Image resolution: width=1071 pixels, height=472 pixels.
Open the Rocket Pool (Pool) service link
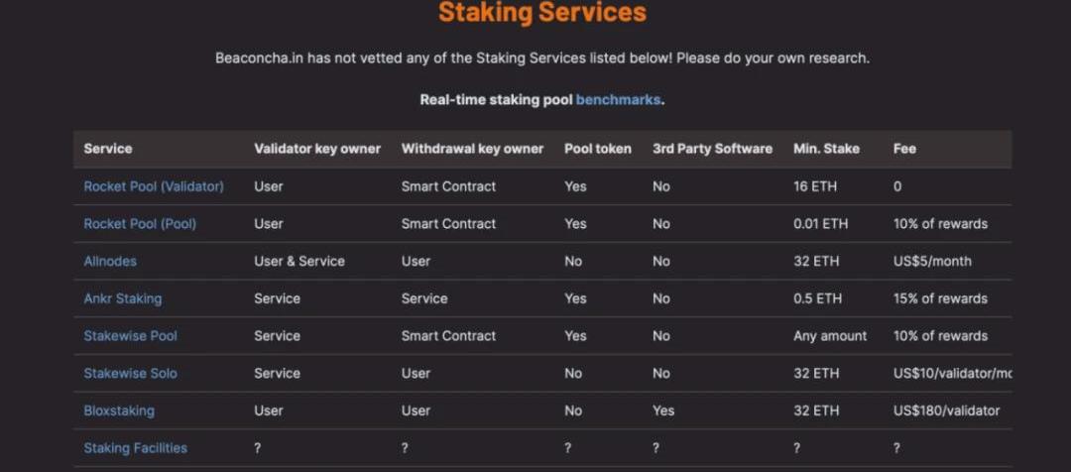(140, 224)
